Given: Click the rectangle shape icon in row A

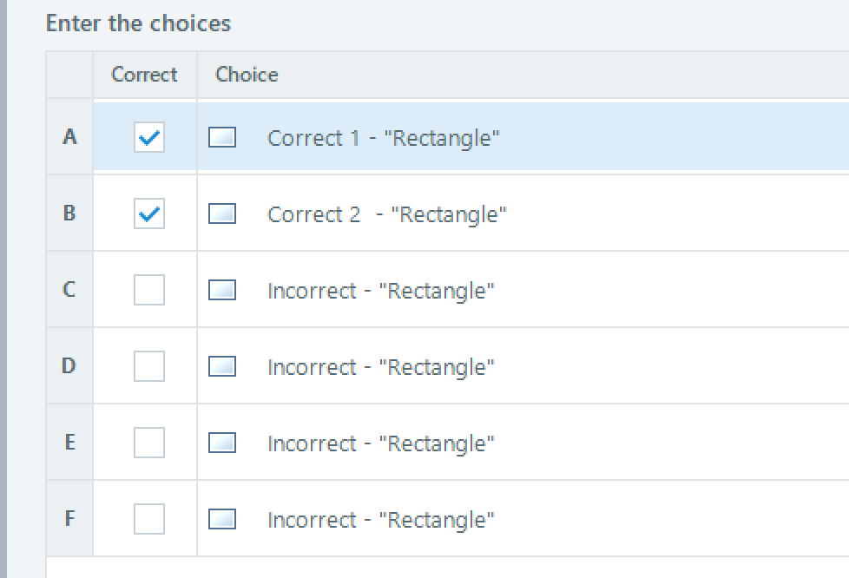Looking at the screenshot, I should pos(222,137).
